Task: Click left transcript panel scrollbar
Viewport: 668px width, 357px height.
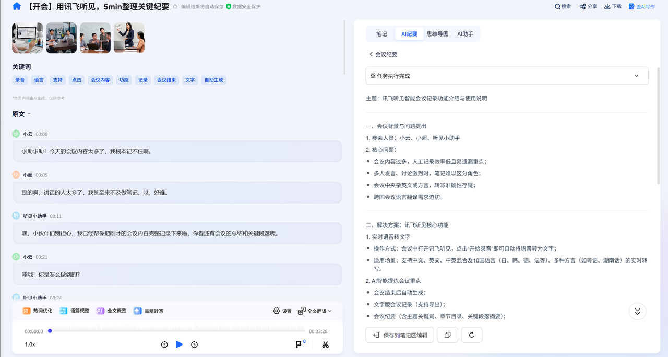Action: pyautogui.click(x=344, y=47)
